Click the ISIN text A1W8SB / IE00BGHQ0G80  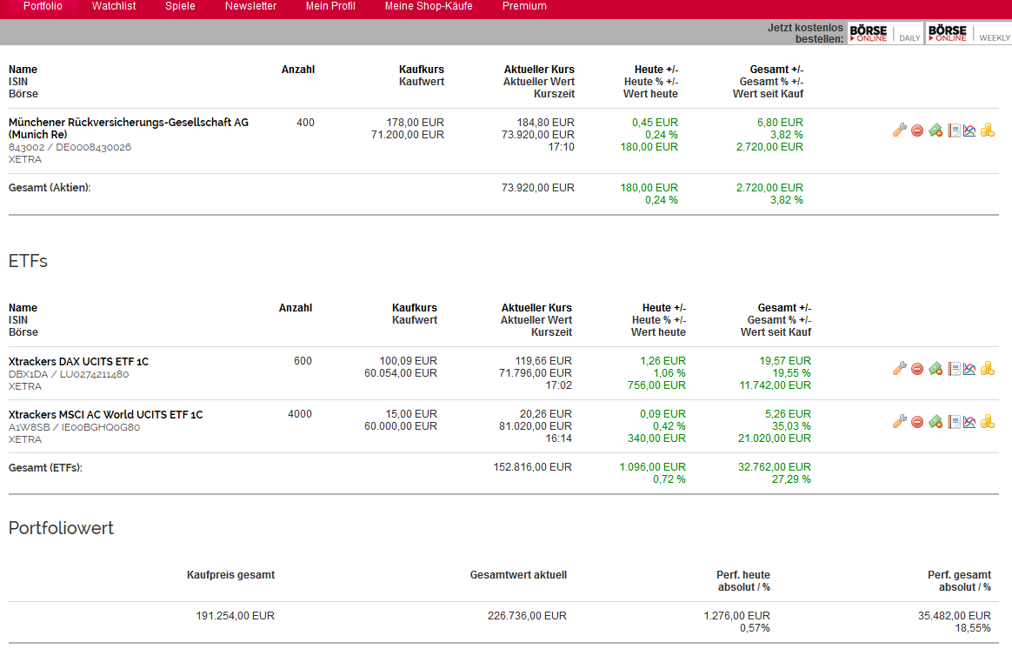pos(74,427)
